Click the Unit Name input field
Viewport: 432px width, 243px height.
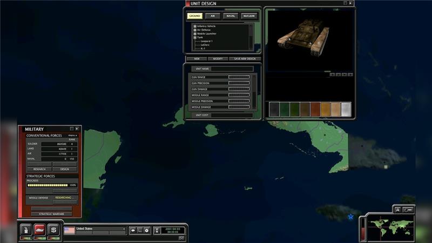(231, 69)
